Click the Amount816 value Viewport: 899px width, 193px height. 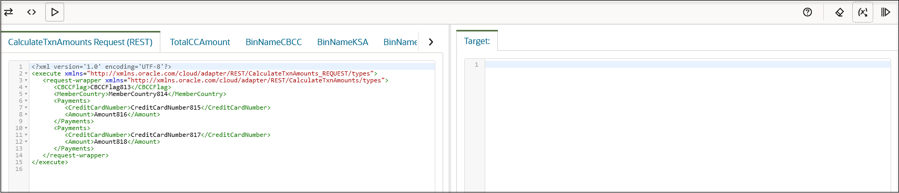click(x=110, y=114)
